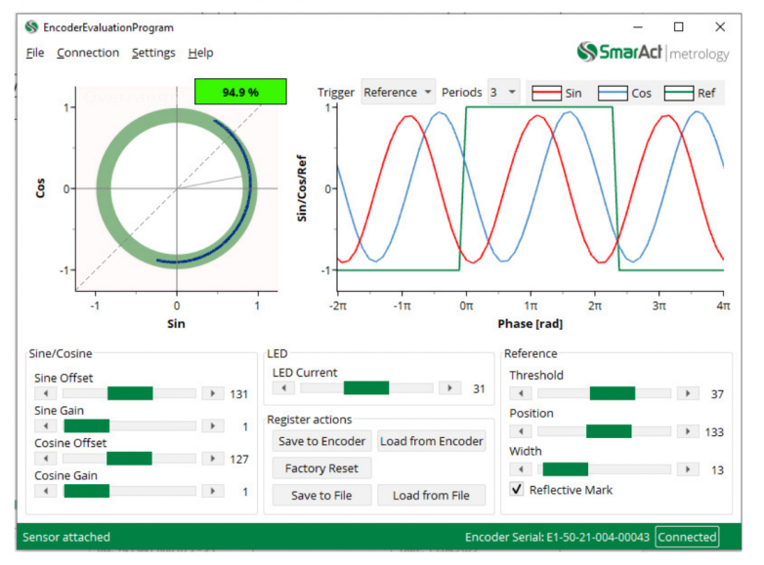Close the EncoderEvaluationProgram window
The height and width of the screenshot is (565, 764).
(720, 26)
